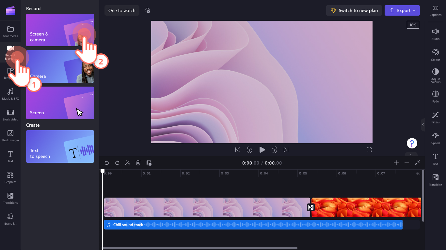
Task: Open the Speed settings panel
Action: pos(435,138)
